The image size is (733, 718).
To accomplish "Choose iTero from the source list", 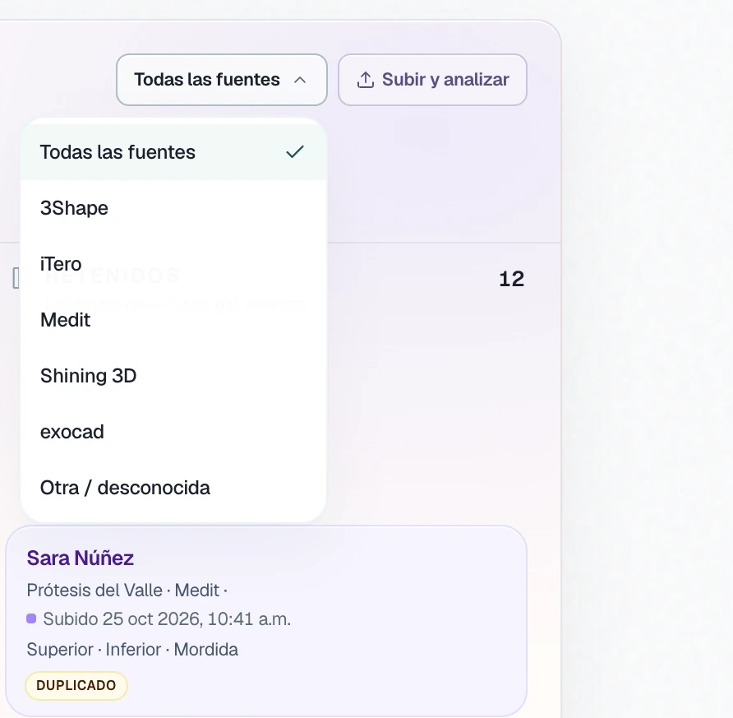I will click(173, 264).
